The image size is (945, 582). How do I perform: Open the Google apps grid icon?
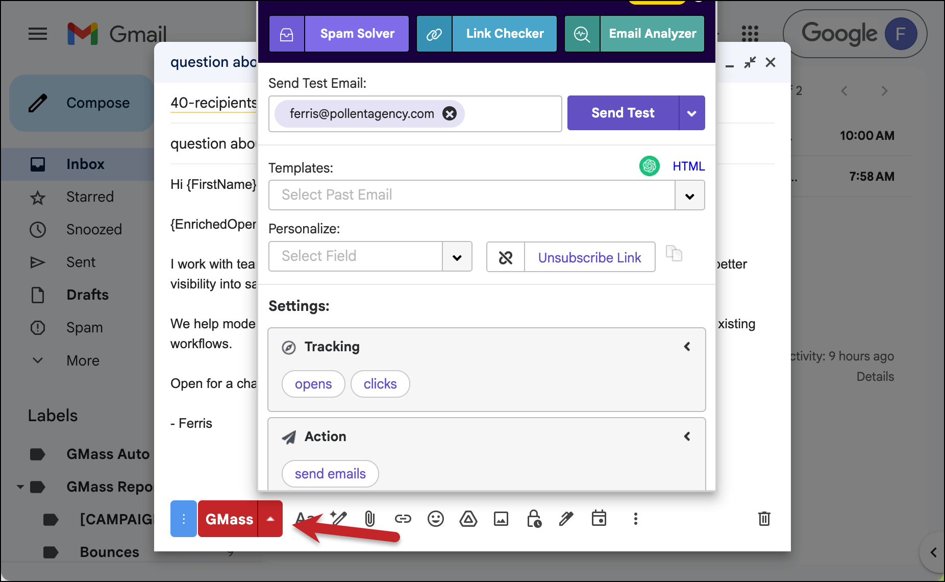point(750,34)
